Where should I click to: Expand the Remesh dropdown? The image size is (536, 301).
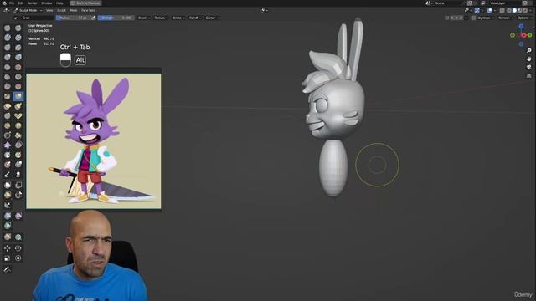tap(506, 18)
